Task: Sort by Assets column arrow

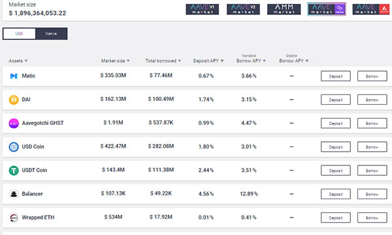Action: (x=26, y=61)
